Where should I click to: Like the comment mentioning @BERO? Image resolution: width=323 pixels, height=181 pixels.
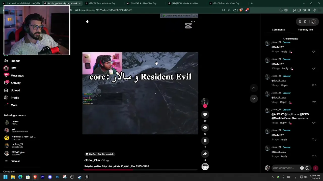click(314, 123)
